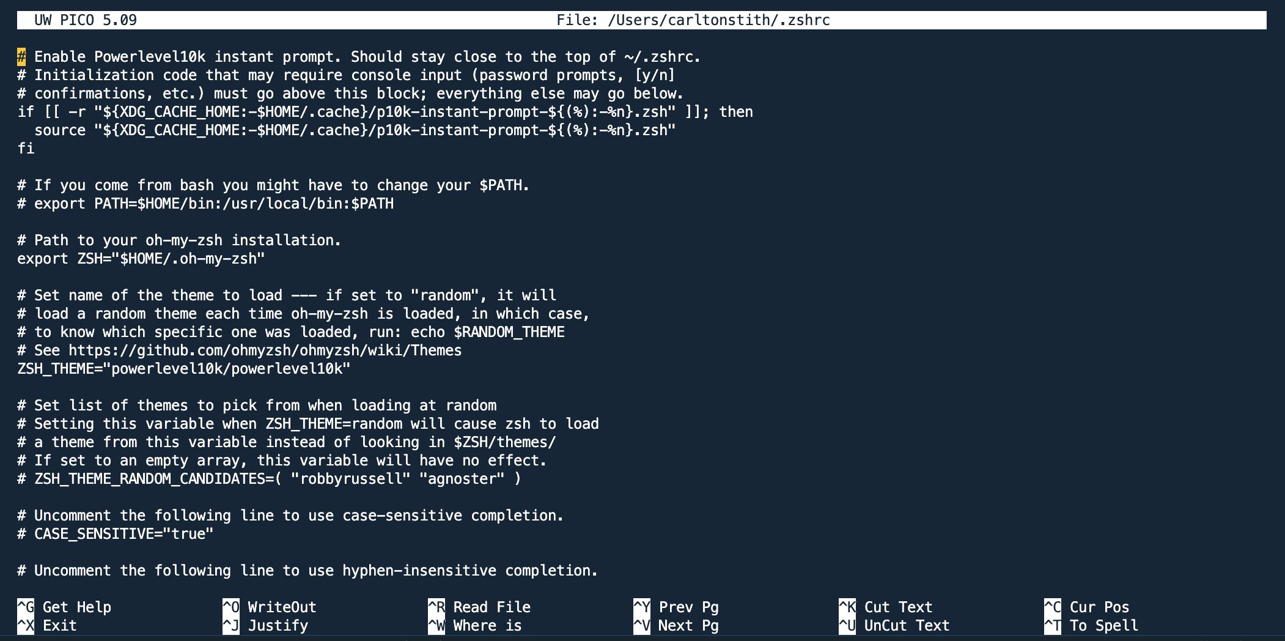The image size is (1285, 641).
Task: Select the ^O WriteOut command
Action: click(270, 607)
